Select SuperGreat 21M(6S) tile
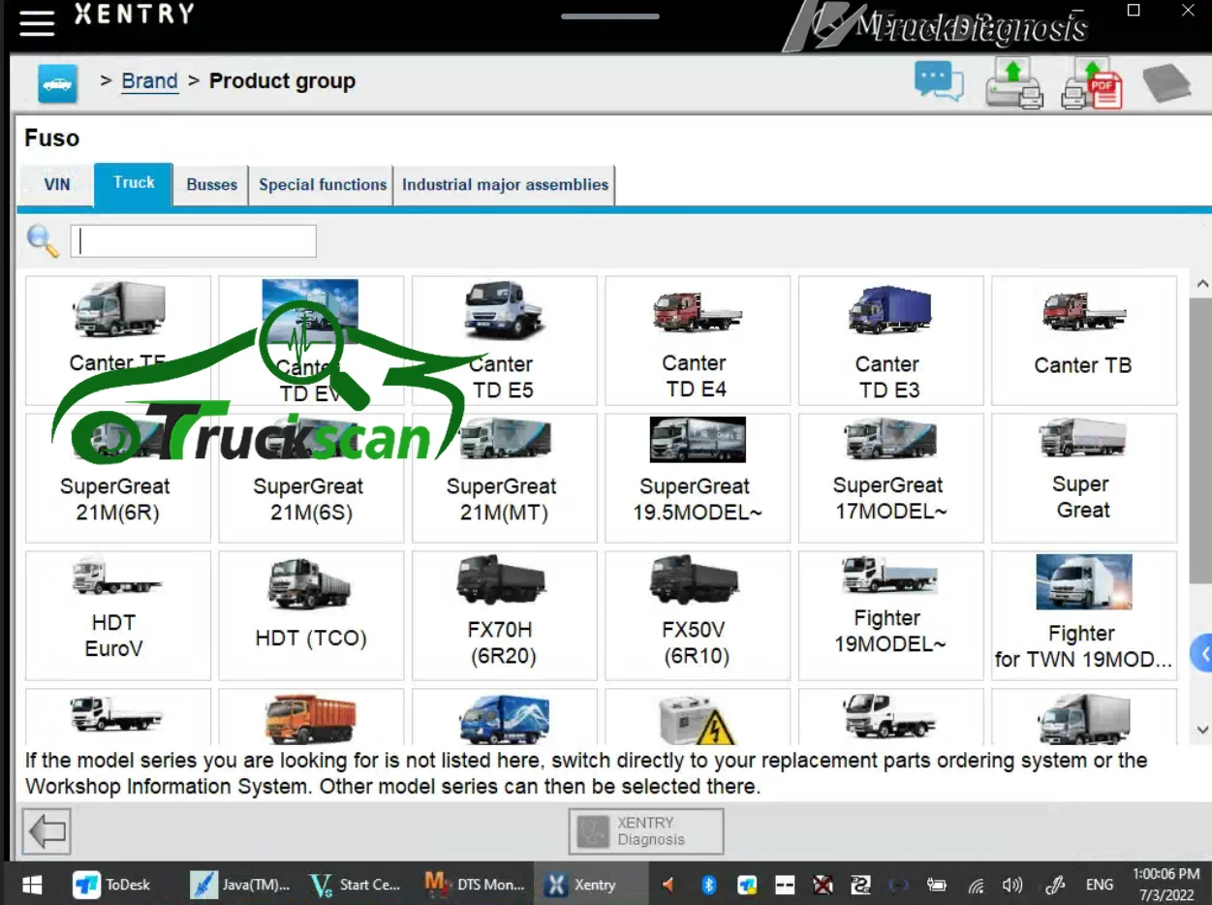The height and width of the screenshot is (905, 1212). (311, 478)
